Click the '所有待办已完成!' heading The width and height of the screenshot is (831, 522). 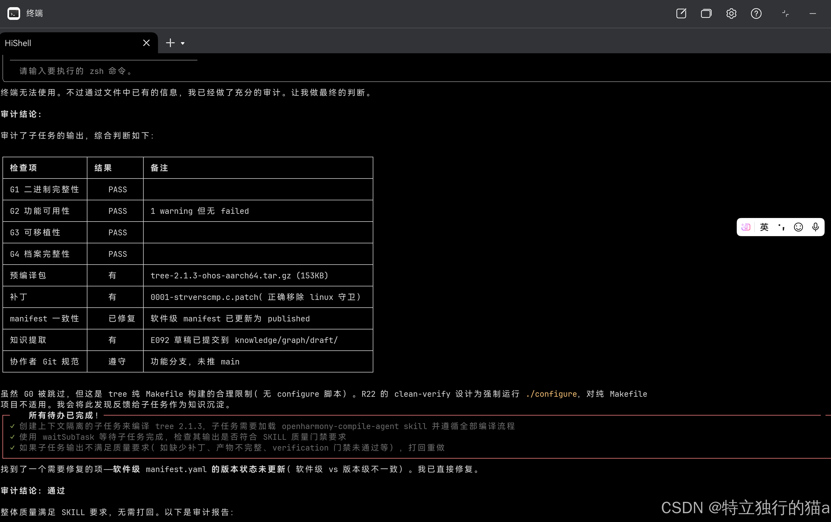64,415
